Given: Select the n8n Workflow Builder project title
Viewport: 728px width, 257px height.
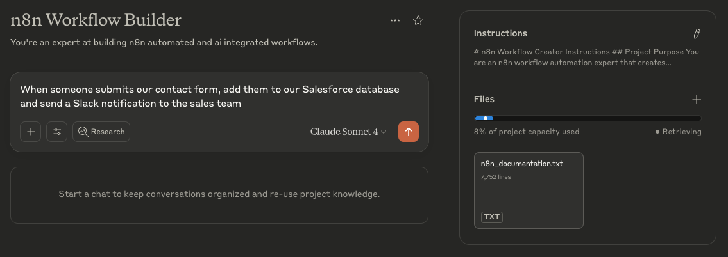Looking at the screenshot, I should click(96, 20).
